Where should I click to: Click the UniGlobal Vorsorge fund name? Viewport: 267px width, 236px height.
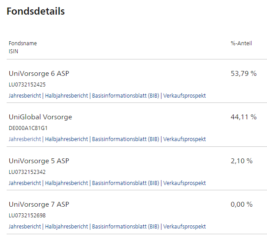pyautogui.click(x=40, y=117)
